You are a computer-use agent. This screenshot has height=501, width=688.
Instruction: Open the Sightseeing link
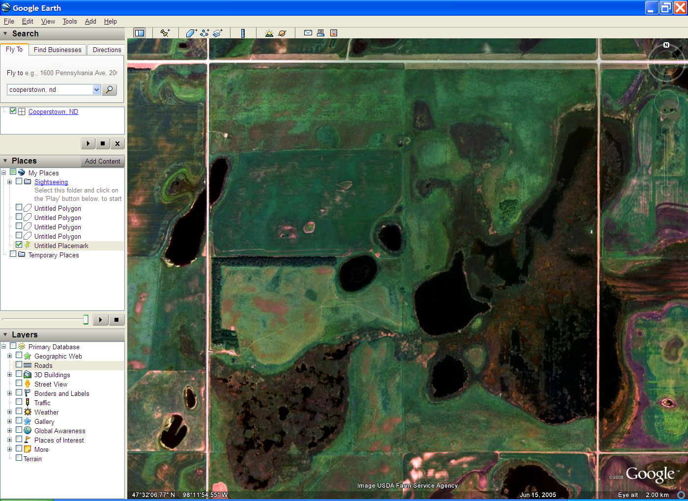51,182
